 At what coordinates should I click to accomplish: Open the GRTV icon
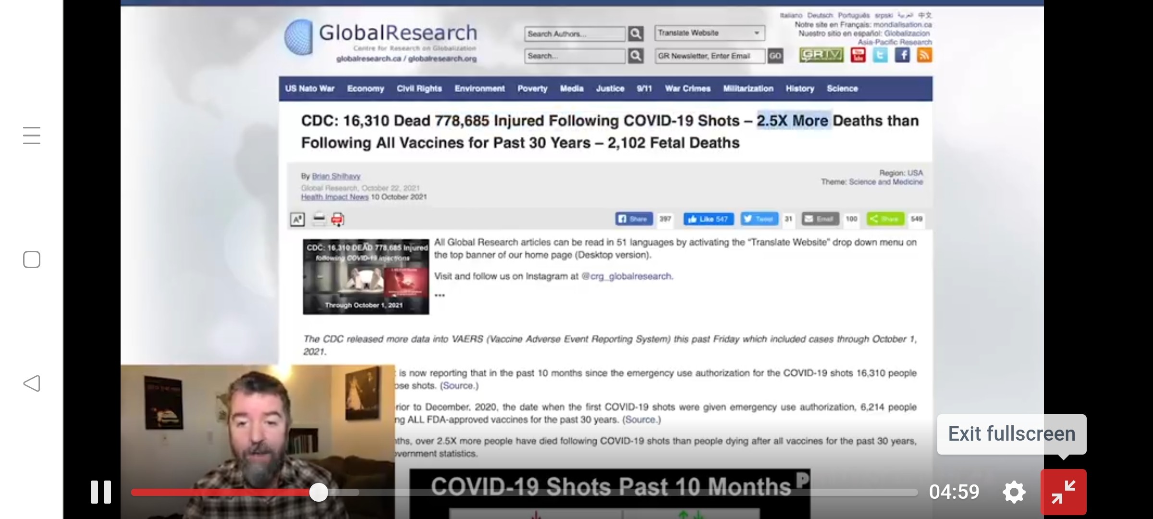[821, 55]
